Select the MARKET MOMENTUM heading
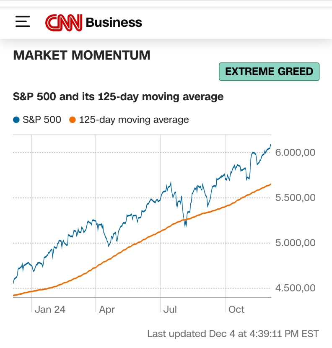This screenshot has width=332, height=348. [82, 55]
